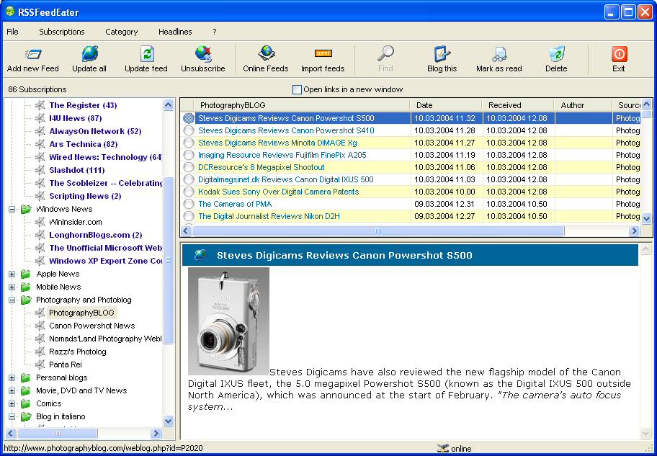The width and height of the screenshot is (657, 456).
Task: Toggle read marker for 8 Megapixel Shootout headline
Action: [x=189, y=167]
